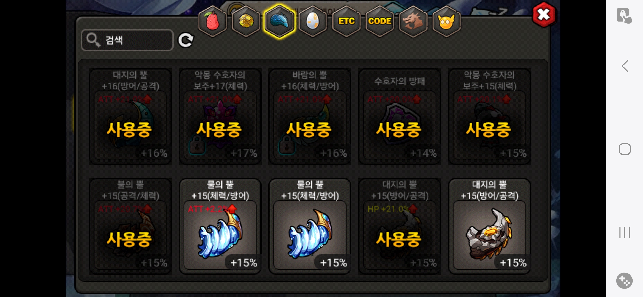Open the CODE tab
The width and height of the screenshot is (643, 297).
pos(380,21)
